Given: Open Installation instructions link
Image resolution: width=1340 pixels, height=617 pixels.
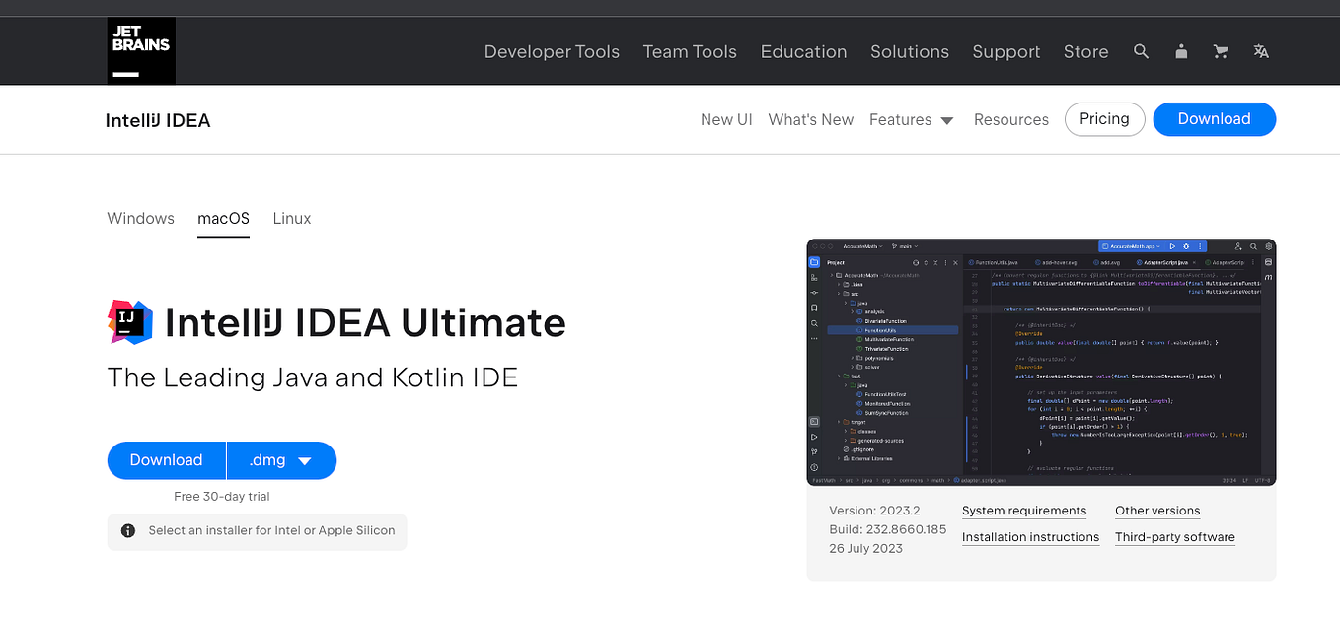Looking at the screenshot, I should point(1030,537).
